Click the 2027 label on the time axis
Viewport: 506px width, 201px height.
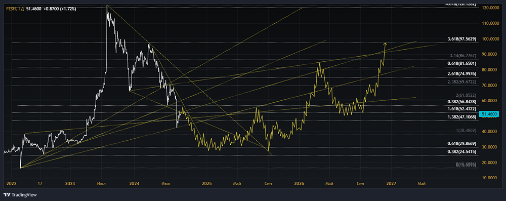391,184
